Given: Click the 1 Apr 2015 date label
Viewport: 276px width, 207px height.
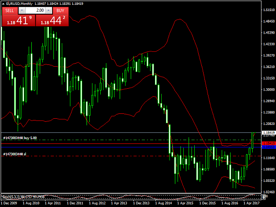Looking at the screenshot, I should pos(185,203).
